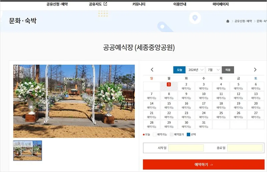This screenshot has width=267, height=172.
Task: Expand the 7월 month dropdown
Action: coord(214,70)
